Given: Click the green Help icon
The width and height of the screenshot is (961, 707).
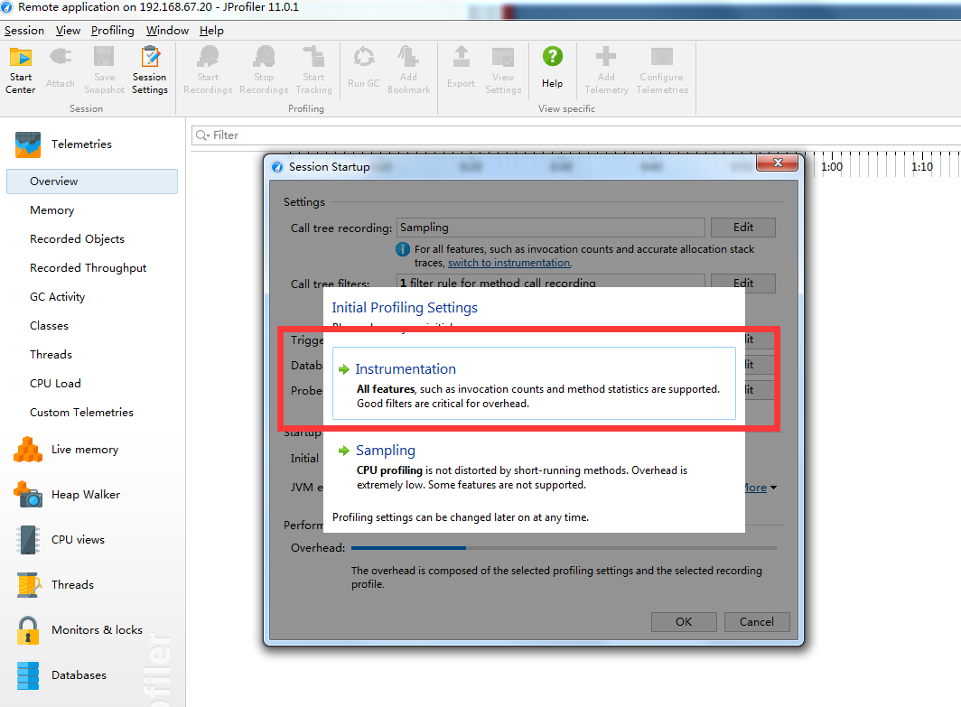Looking at the screenshot, I should pyautogui.click(x=552, y=56).
